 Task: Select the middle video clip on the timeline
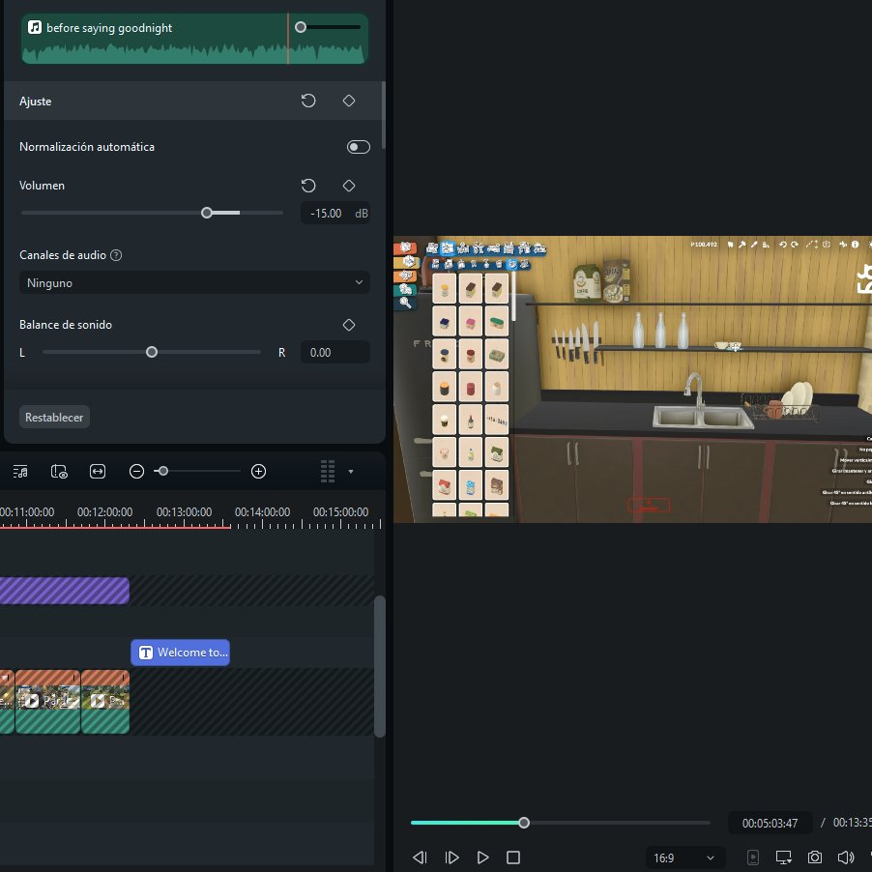[47, 702]
